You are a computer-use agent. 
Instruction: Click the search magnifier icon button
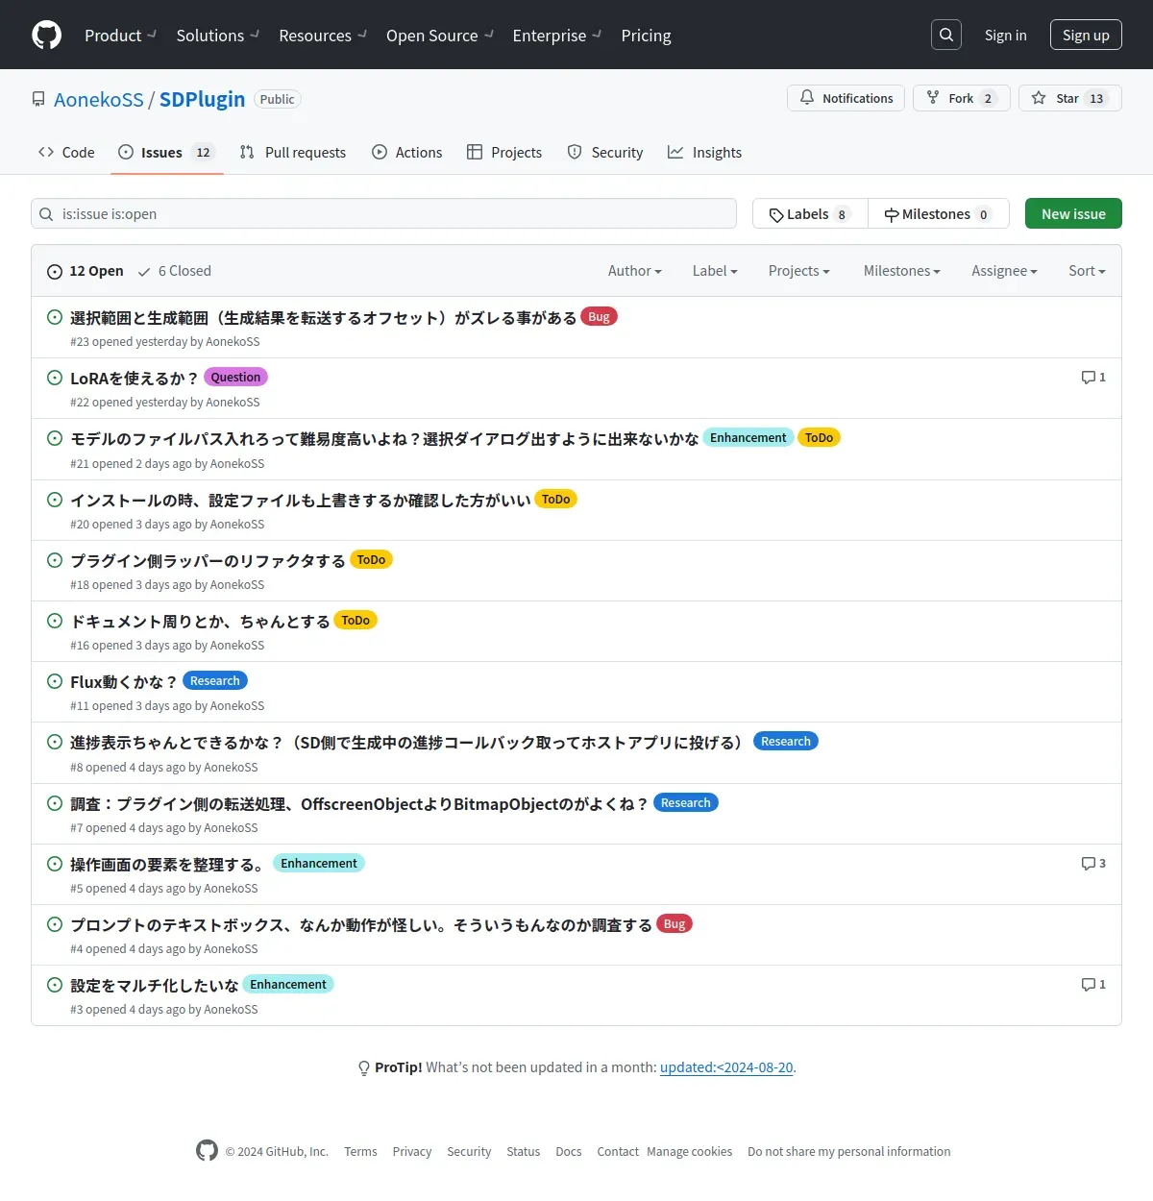[946, 35]
